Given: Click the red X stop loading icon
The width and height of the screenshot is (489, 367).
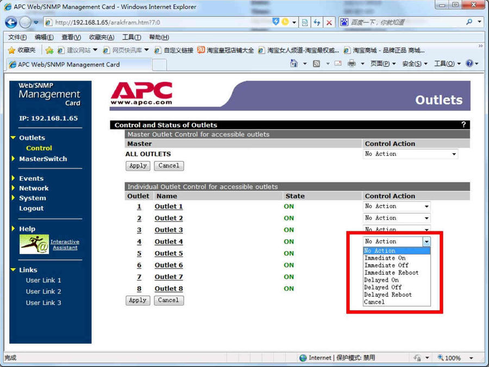Looking at the screenshot, I should [x=329, y=22].
